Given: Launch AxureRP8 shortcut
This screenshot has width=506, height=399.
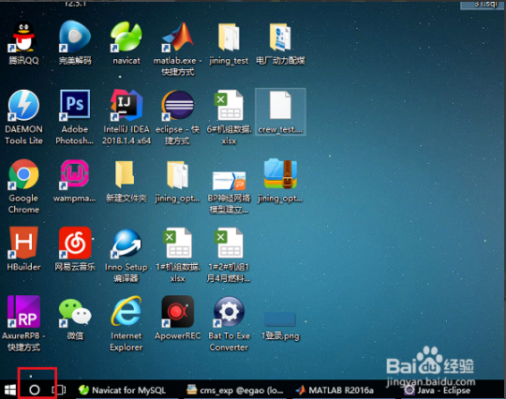Looking at the screenshot, I should click(x=23, y=323).
